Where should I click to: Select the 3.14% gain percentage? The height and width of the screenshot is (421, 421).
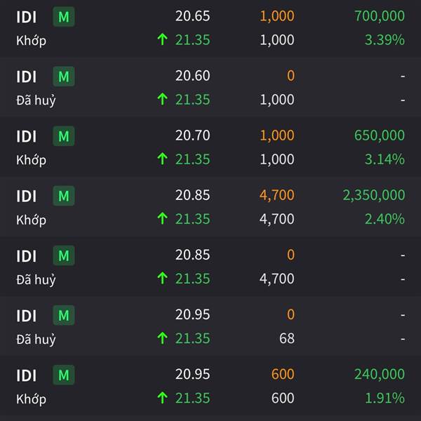(385, 159)
